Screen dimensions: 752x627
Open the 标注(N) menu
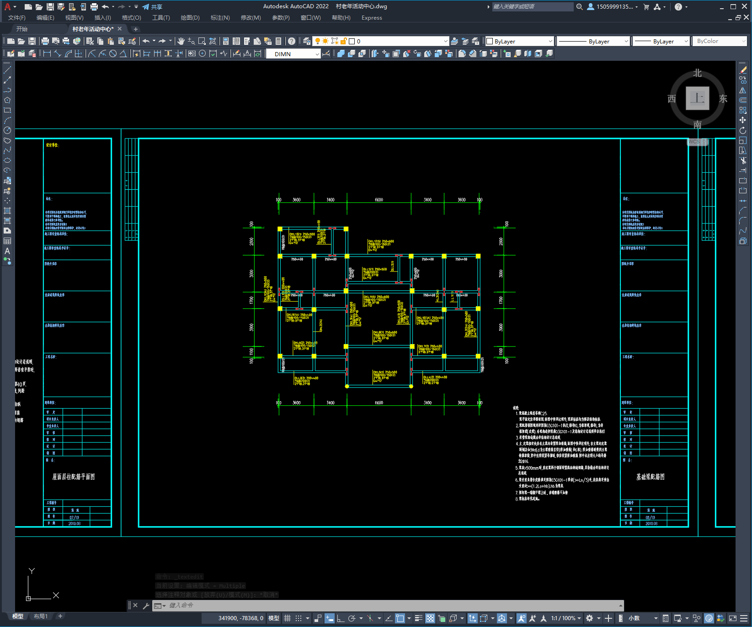coord(220,18)
